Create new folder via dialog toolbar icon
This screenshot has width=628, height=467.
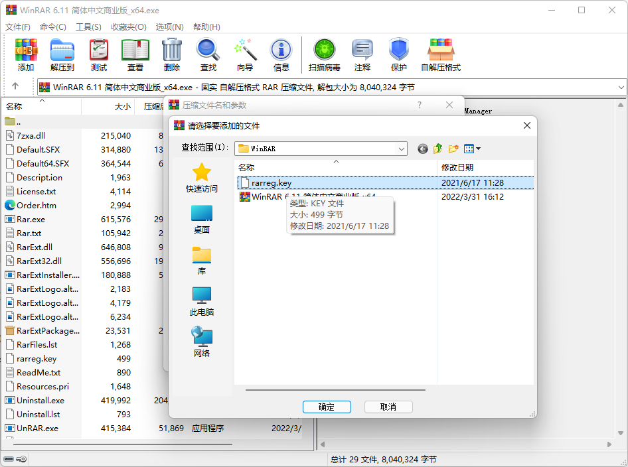click(454, 149)
